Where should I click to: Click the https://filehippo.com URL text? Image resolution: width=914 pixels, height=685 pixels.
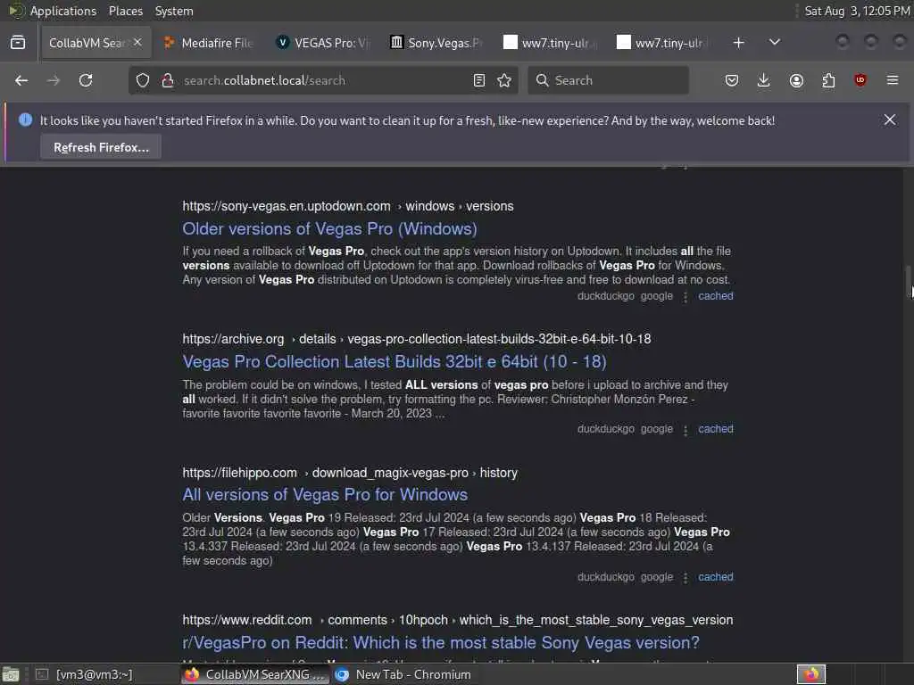[239, 473]
